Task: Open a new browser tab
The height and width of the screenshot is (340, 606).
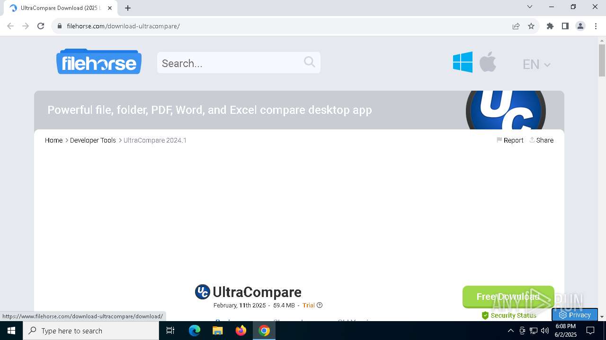Action: coord(128,8)
